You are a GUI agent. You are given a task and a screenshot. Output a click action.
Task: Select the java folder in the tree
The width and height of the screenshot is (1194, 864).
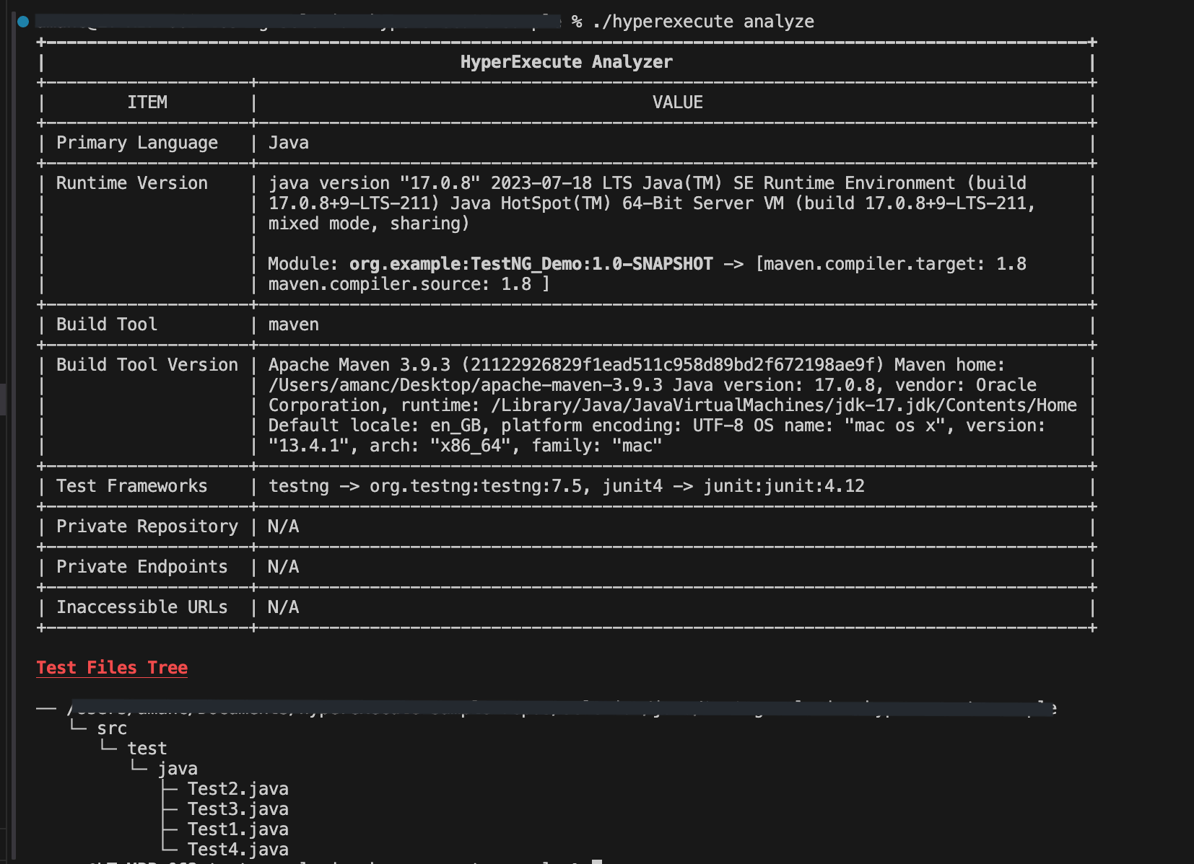click(x=178, y=769)
